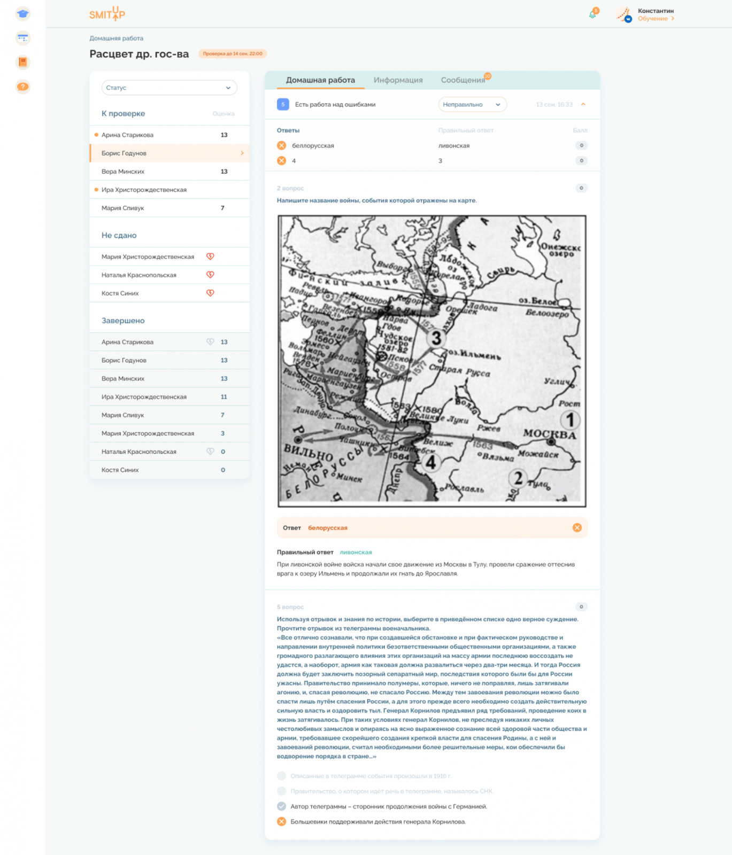Open the Статус filter dropdown

tap(169, 88)
